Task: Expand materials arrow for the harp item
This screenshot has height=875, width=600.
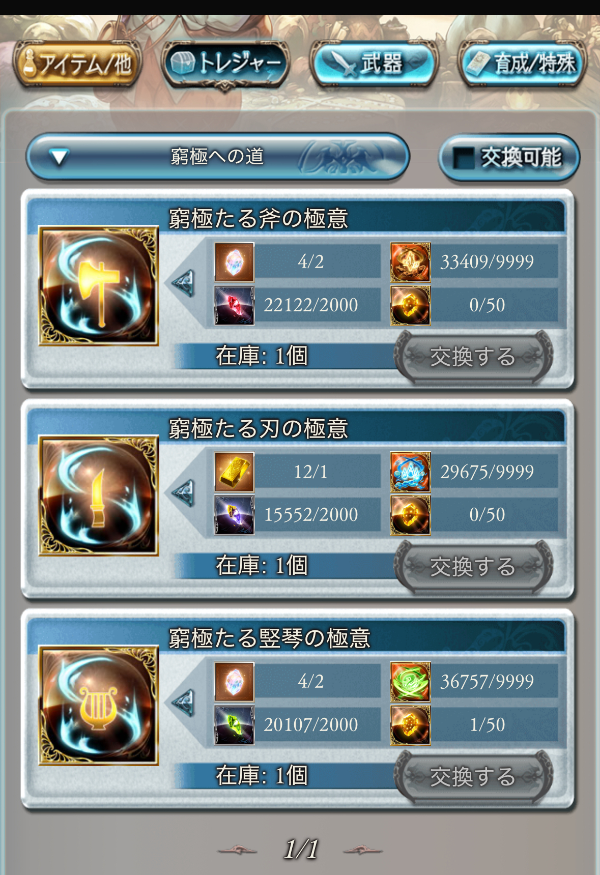Action: [x=184, y=703]
